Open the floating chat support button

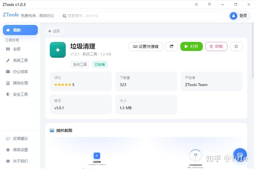240,155
